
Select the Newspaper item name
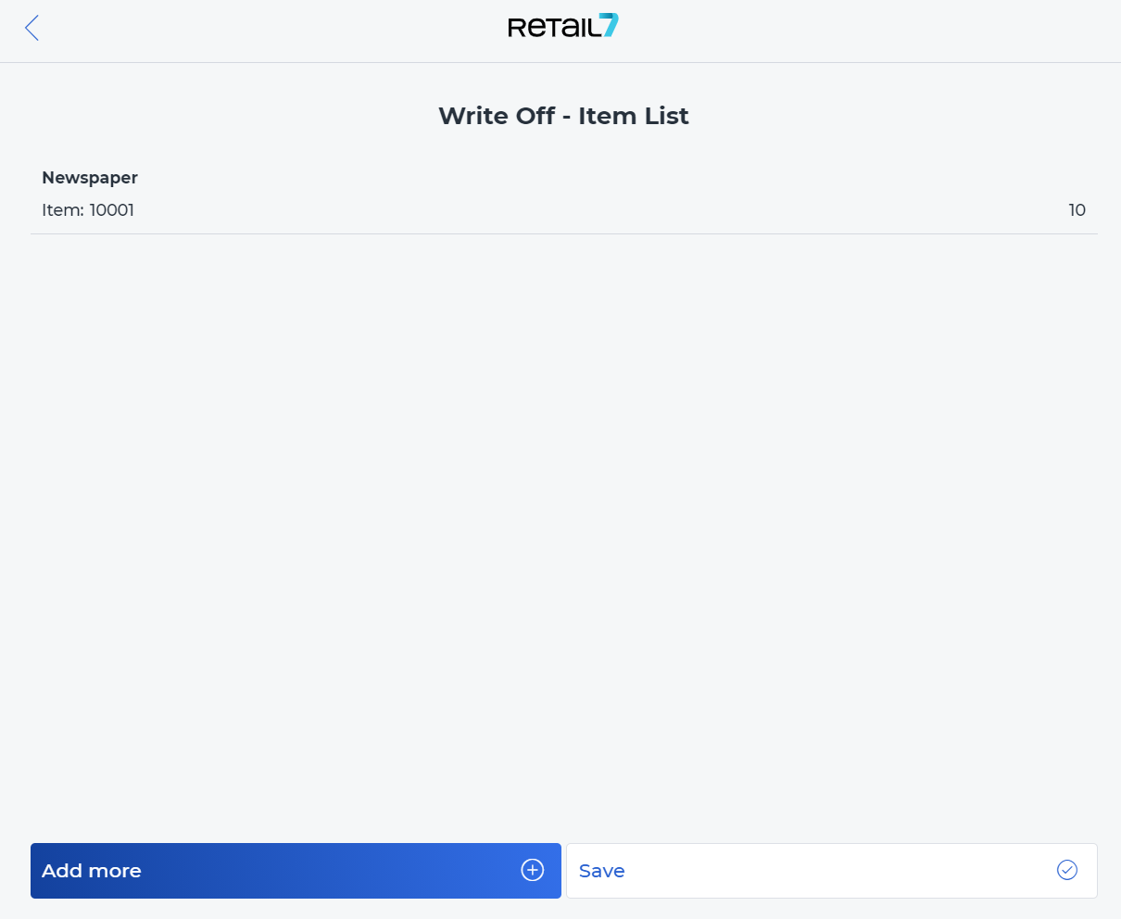tap(90, 178)
